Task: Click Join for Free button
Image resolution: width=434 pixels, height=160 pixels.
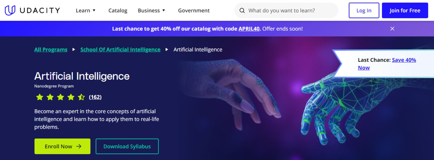Action: pos(405,11)
